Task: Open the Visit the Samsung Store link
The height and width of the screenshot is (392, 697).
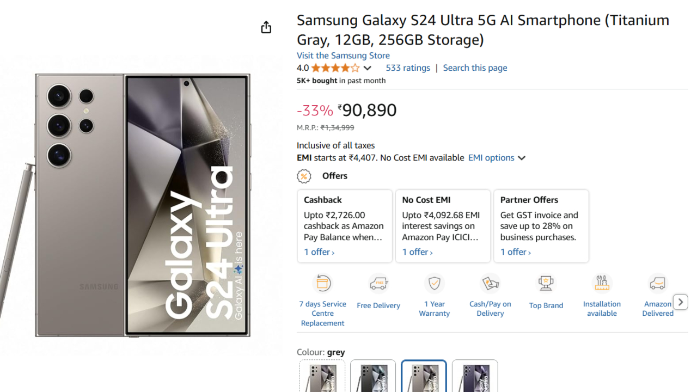Action: (x=343, y=56)
